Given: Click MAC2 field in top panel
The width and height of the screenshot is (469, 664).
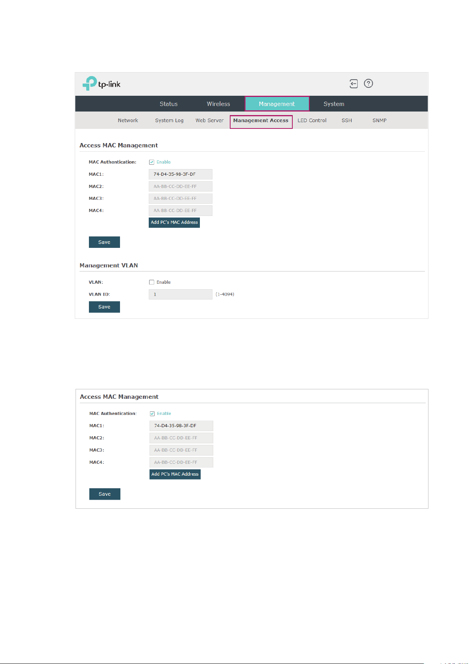Looking at the screenshot, I should tap(181, 186).
